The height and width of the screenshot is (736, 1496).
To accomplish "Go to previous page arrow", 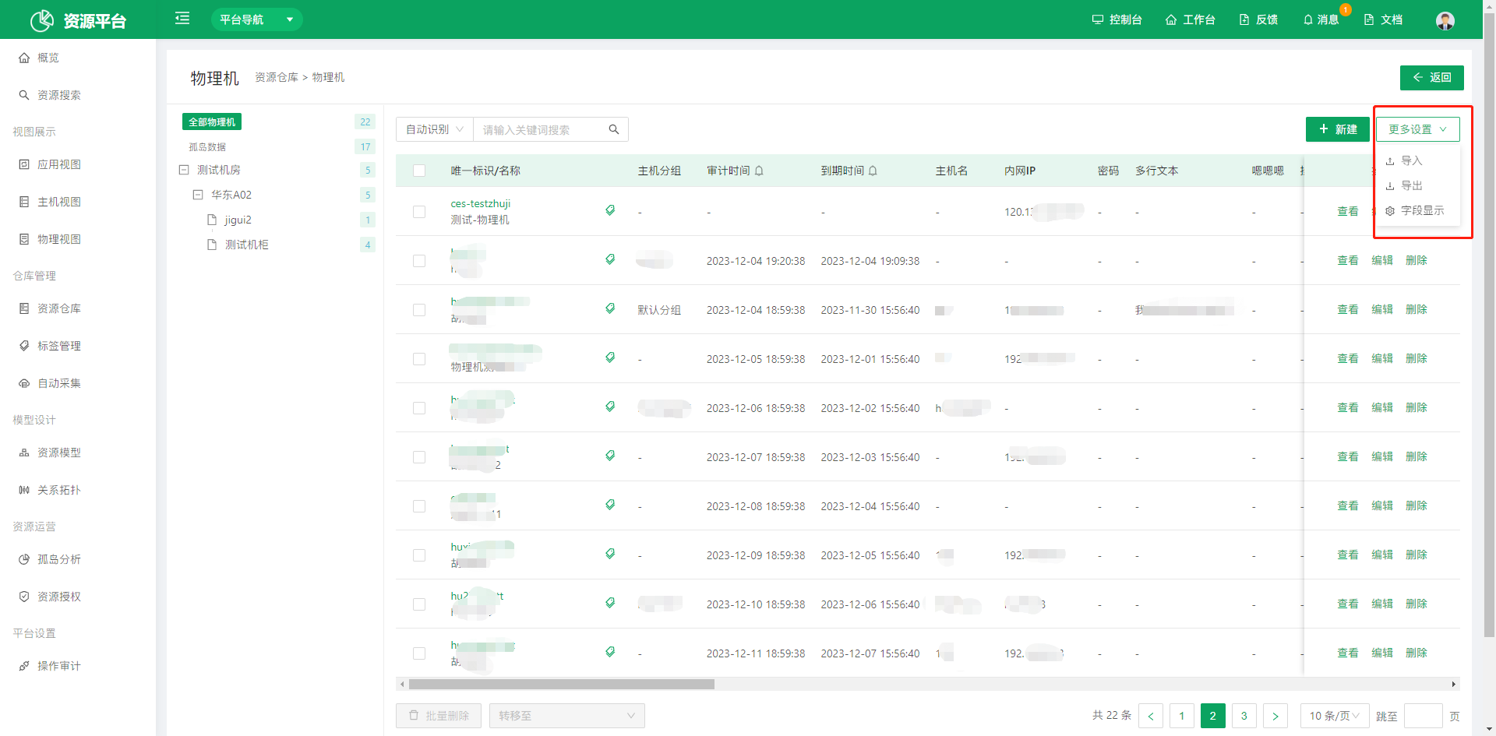I will click(1151, 716).
